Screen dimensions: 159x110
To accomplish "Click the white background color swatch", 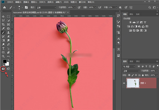I will [7, 64].
